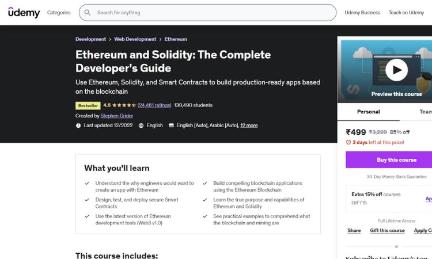Click See practical examples to comprehend item
This screenshot has height=259, width=432.
262,220
